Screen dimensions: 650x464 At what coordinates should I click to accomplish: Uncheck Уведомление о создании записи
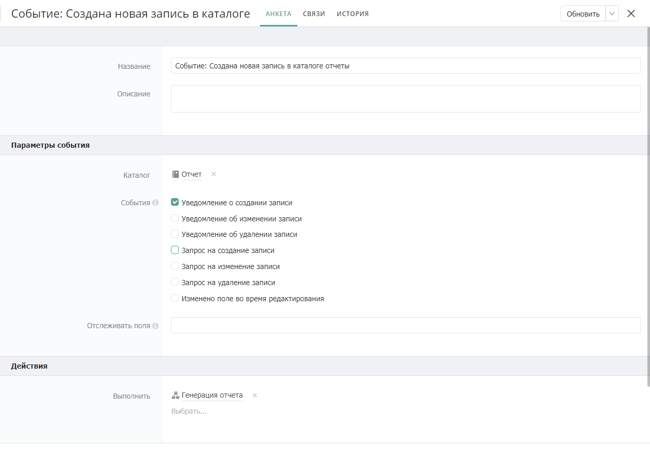[x=175, y=203]
